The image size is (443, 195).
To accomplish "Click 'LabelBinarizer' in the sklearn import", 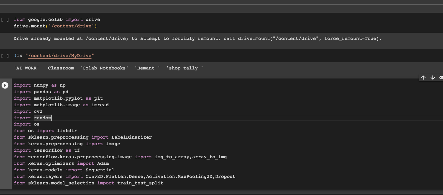I will tap(132, 137).
